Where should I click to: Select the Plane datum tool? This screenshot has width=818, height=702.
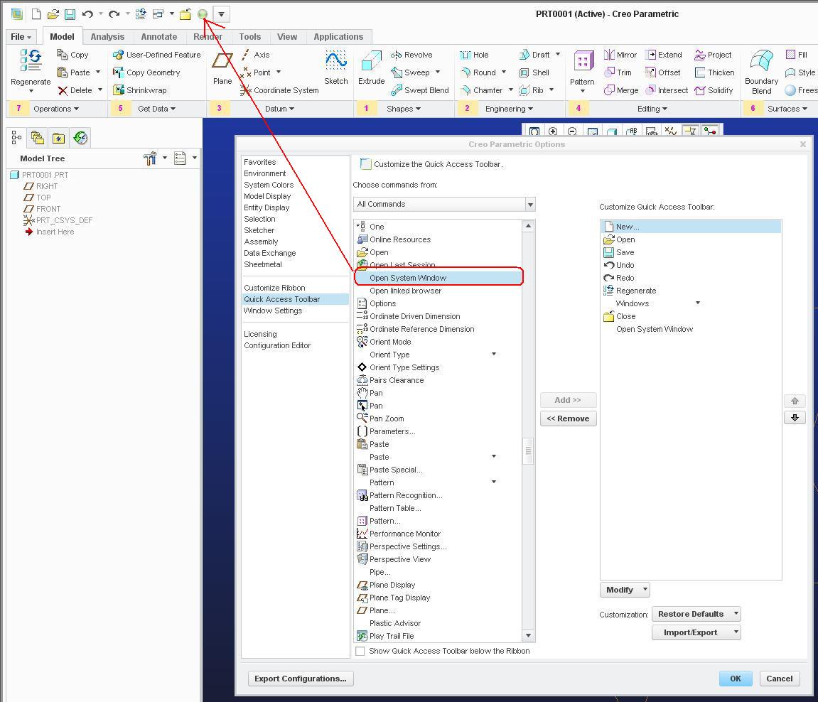point(222,67)
